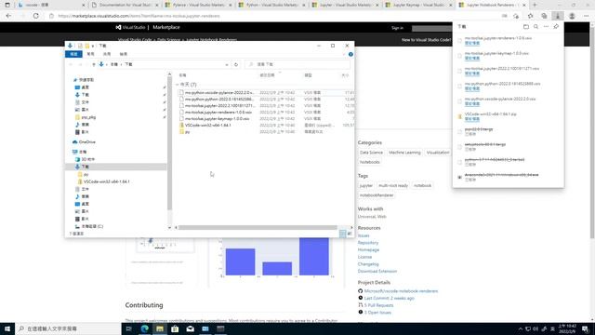
Task: Refresh the browser page
Action: click(35, 16)
